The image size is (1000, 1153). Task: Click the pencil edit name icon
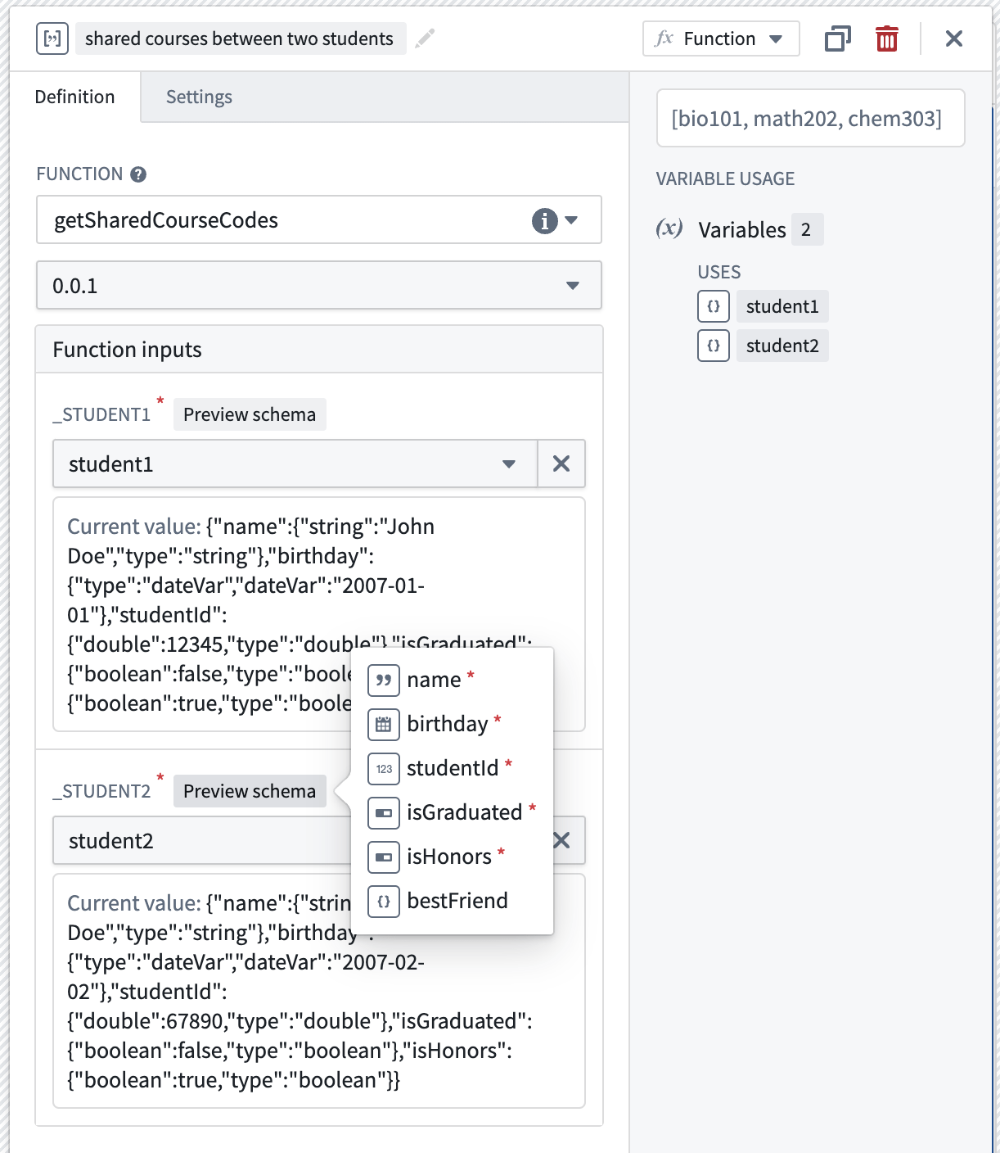click(x=425, y=38)
